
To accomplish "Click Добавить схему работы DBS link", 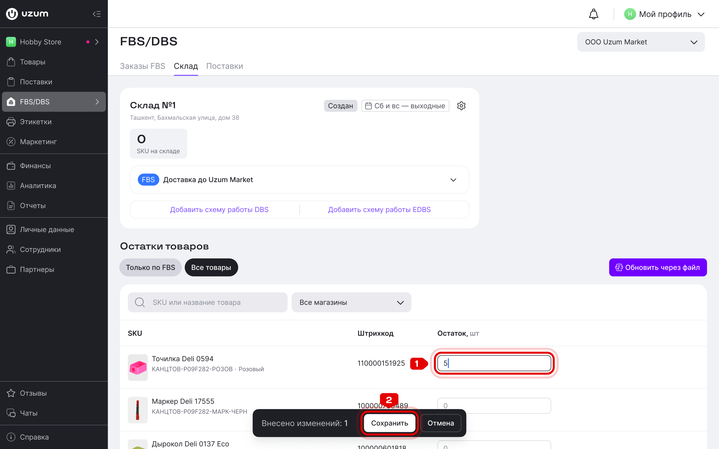I will (x=219, y=210).
